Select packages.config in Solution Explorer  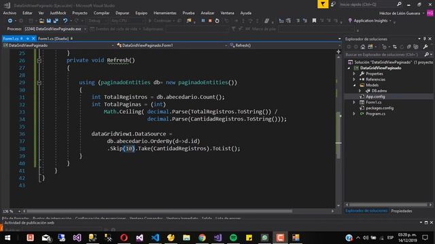379,108
